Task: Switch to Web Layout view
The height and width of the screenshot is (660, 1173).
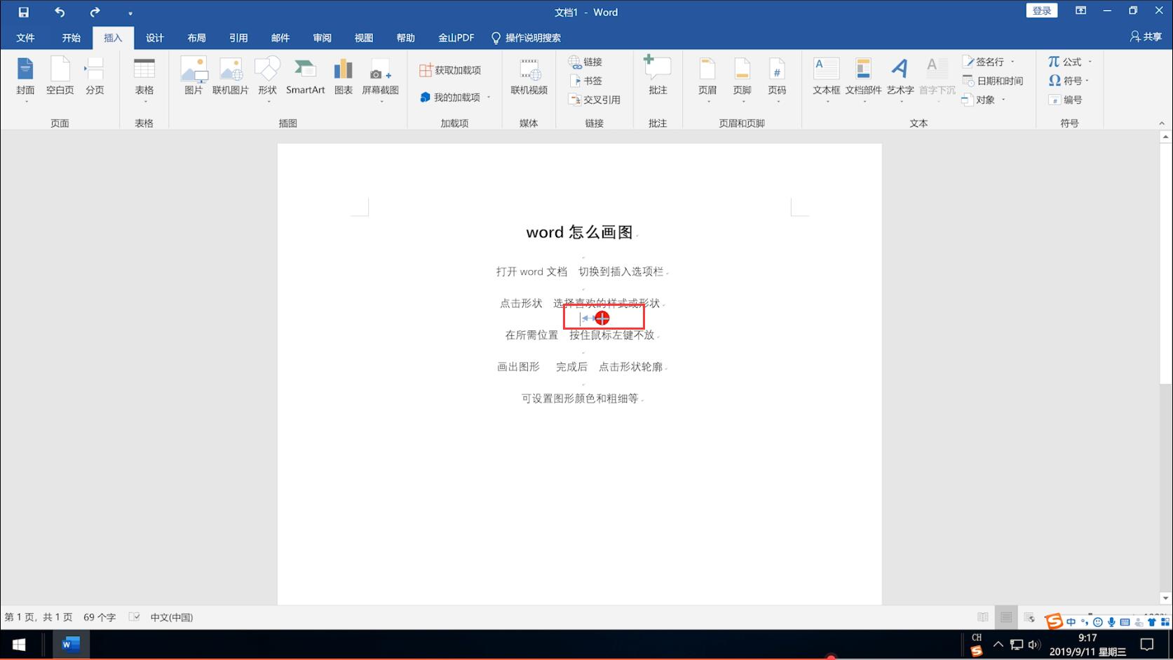Action: pos(1029,617)
